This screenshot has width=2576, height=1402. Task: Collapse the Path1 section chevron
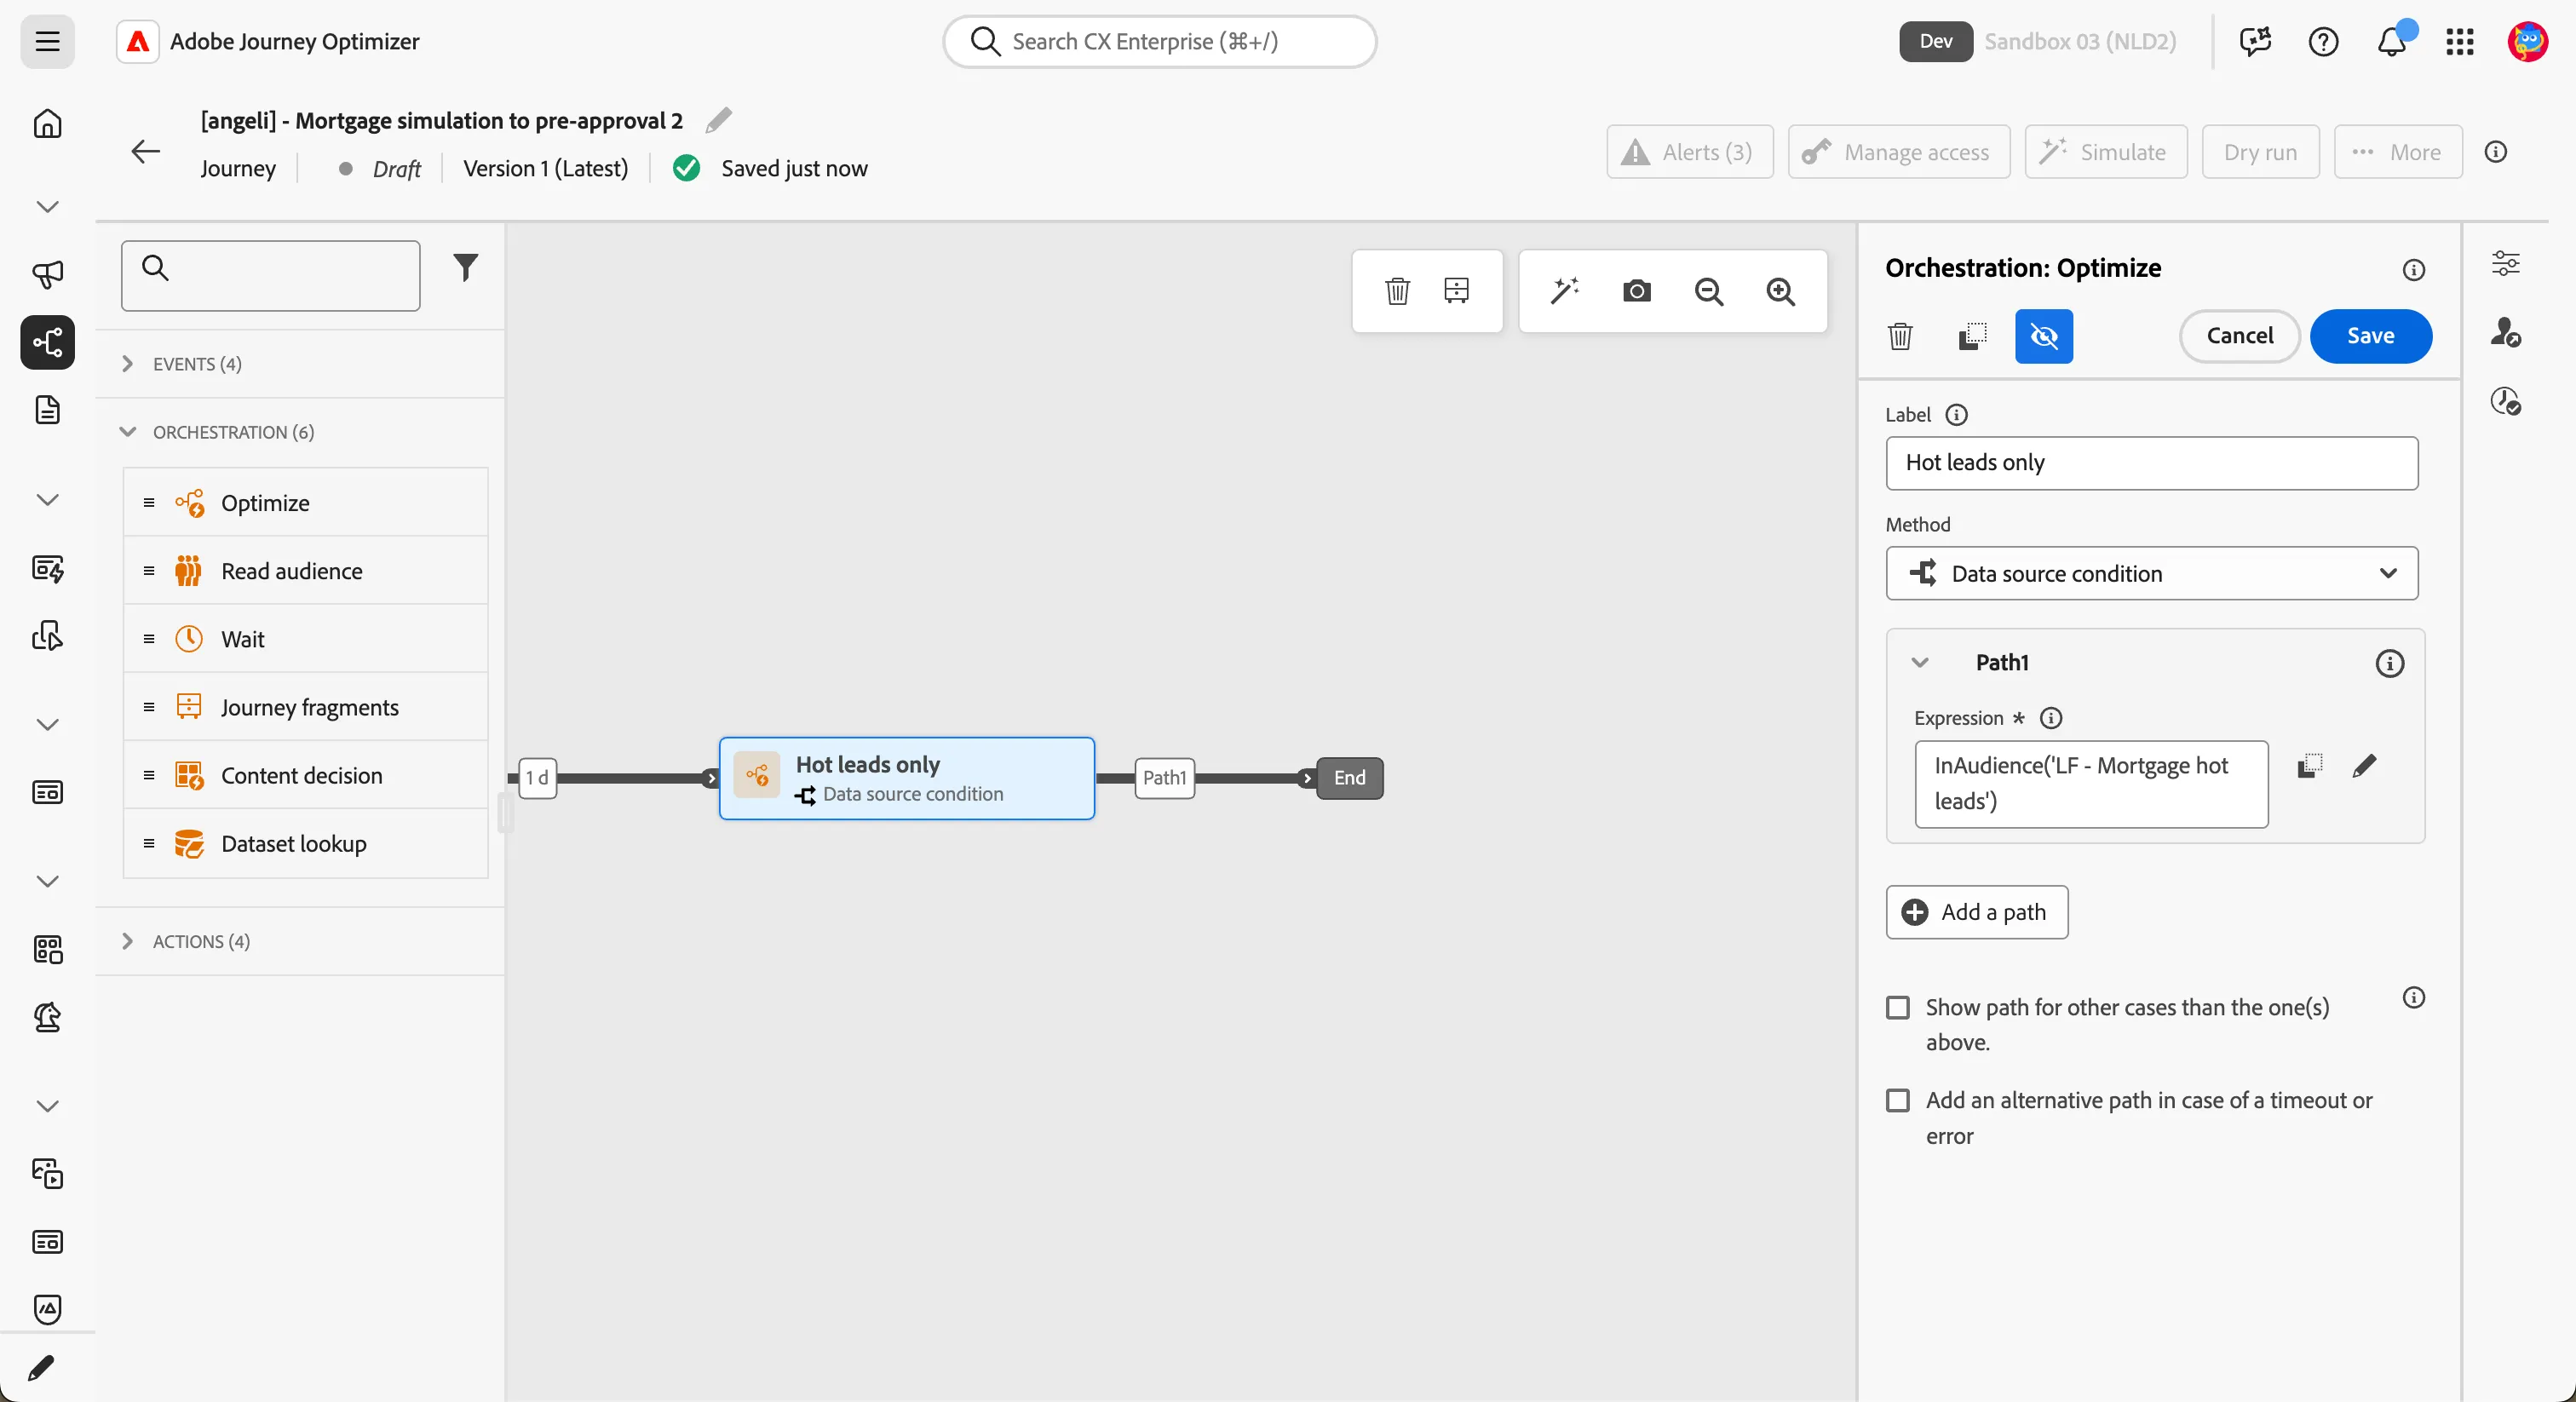point(1919,662)
